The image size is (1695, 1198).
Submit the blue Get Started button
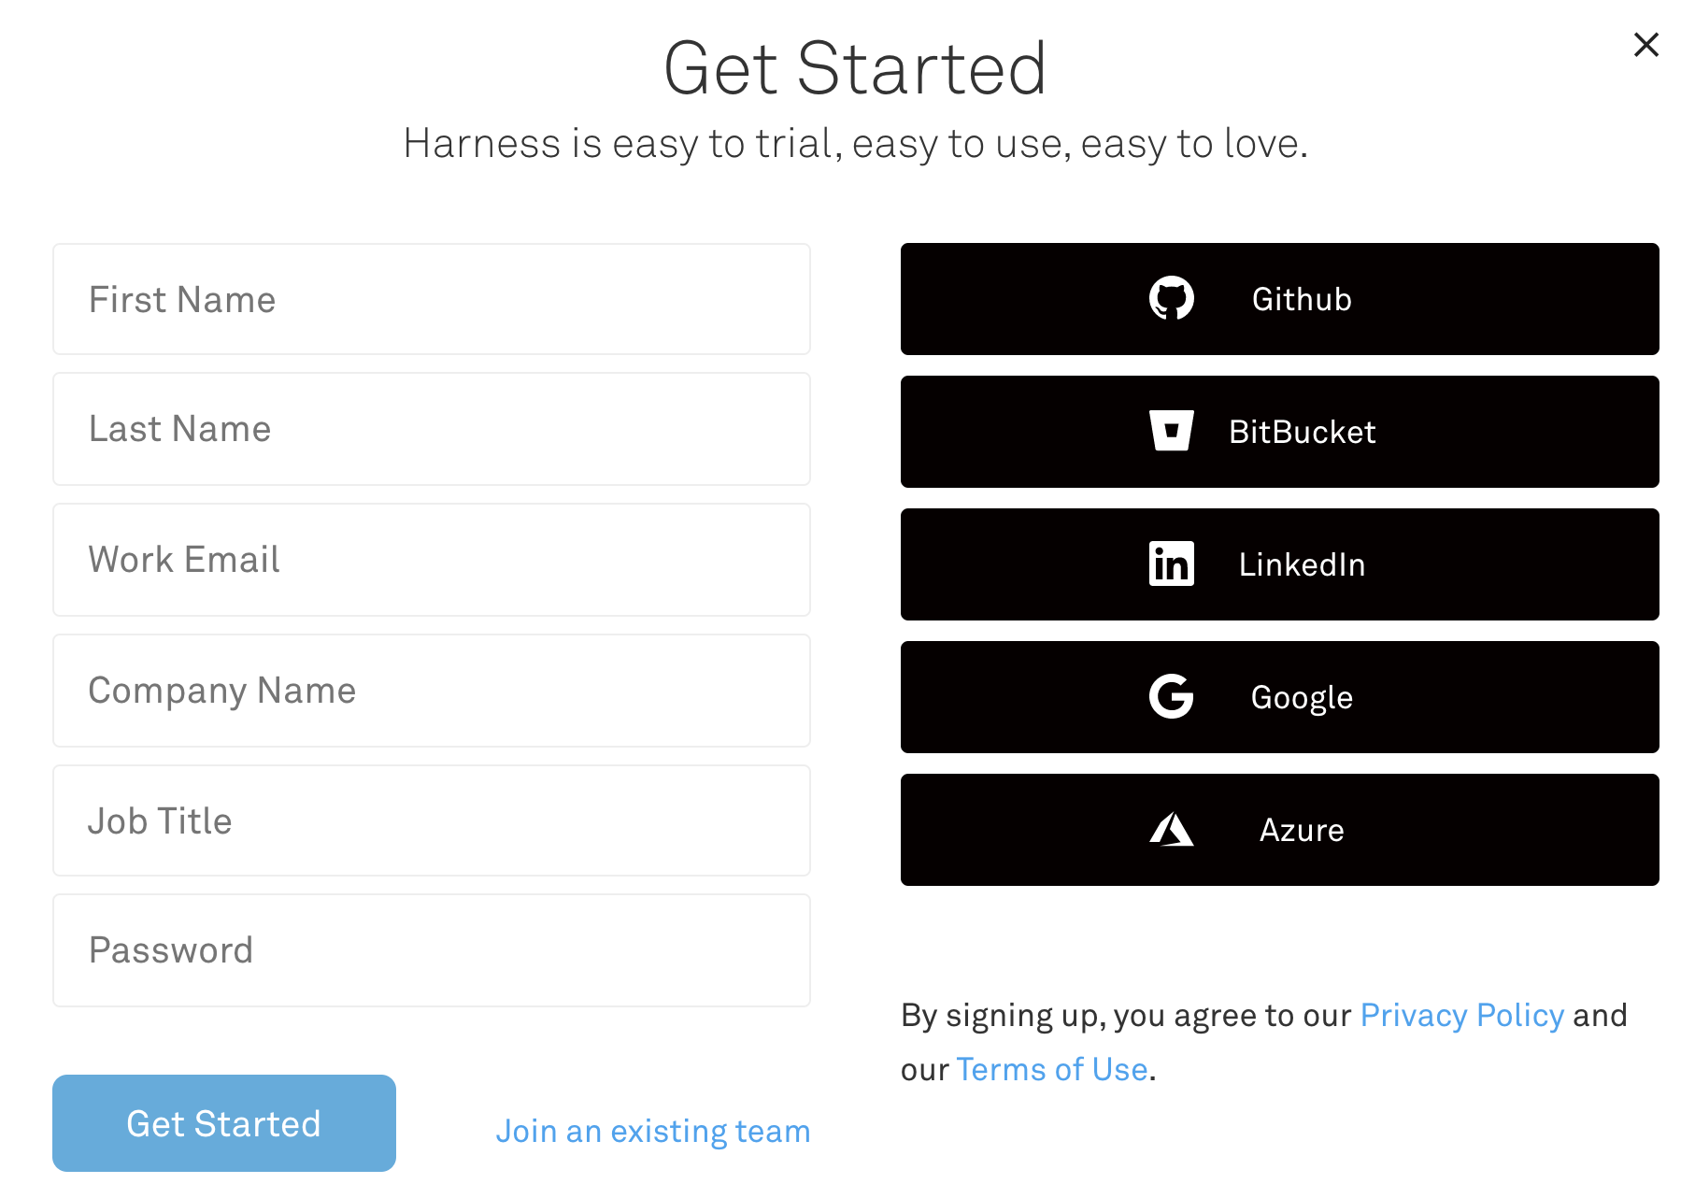tap(224, 1123)
